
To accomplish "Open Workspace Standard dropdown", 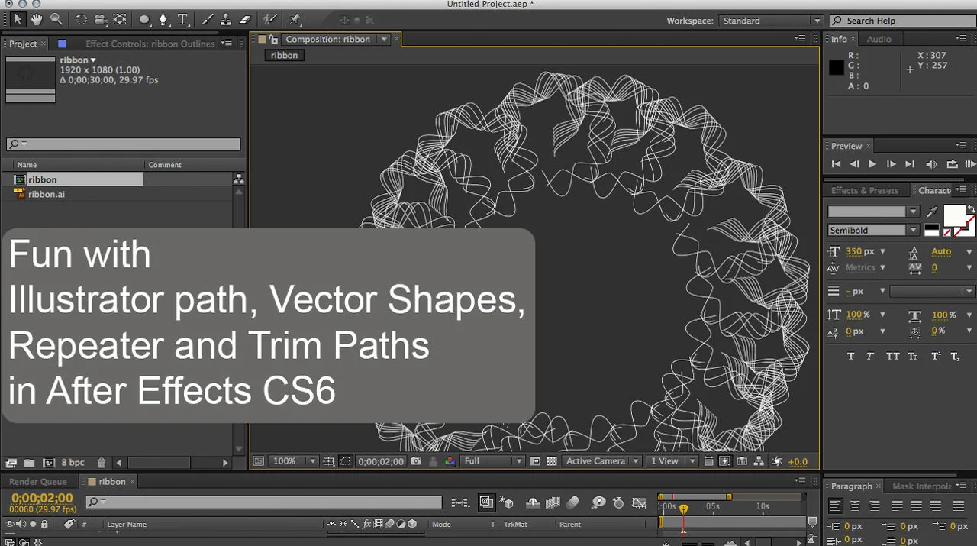I will (771, 21).
